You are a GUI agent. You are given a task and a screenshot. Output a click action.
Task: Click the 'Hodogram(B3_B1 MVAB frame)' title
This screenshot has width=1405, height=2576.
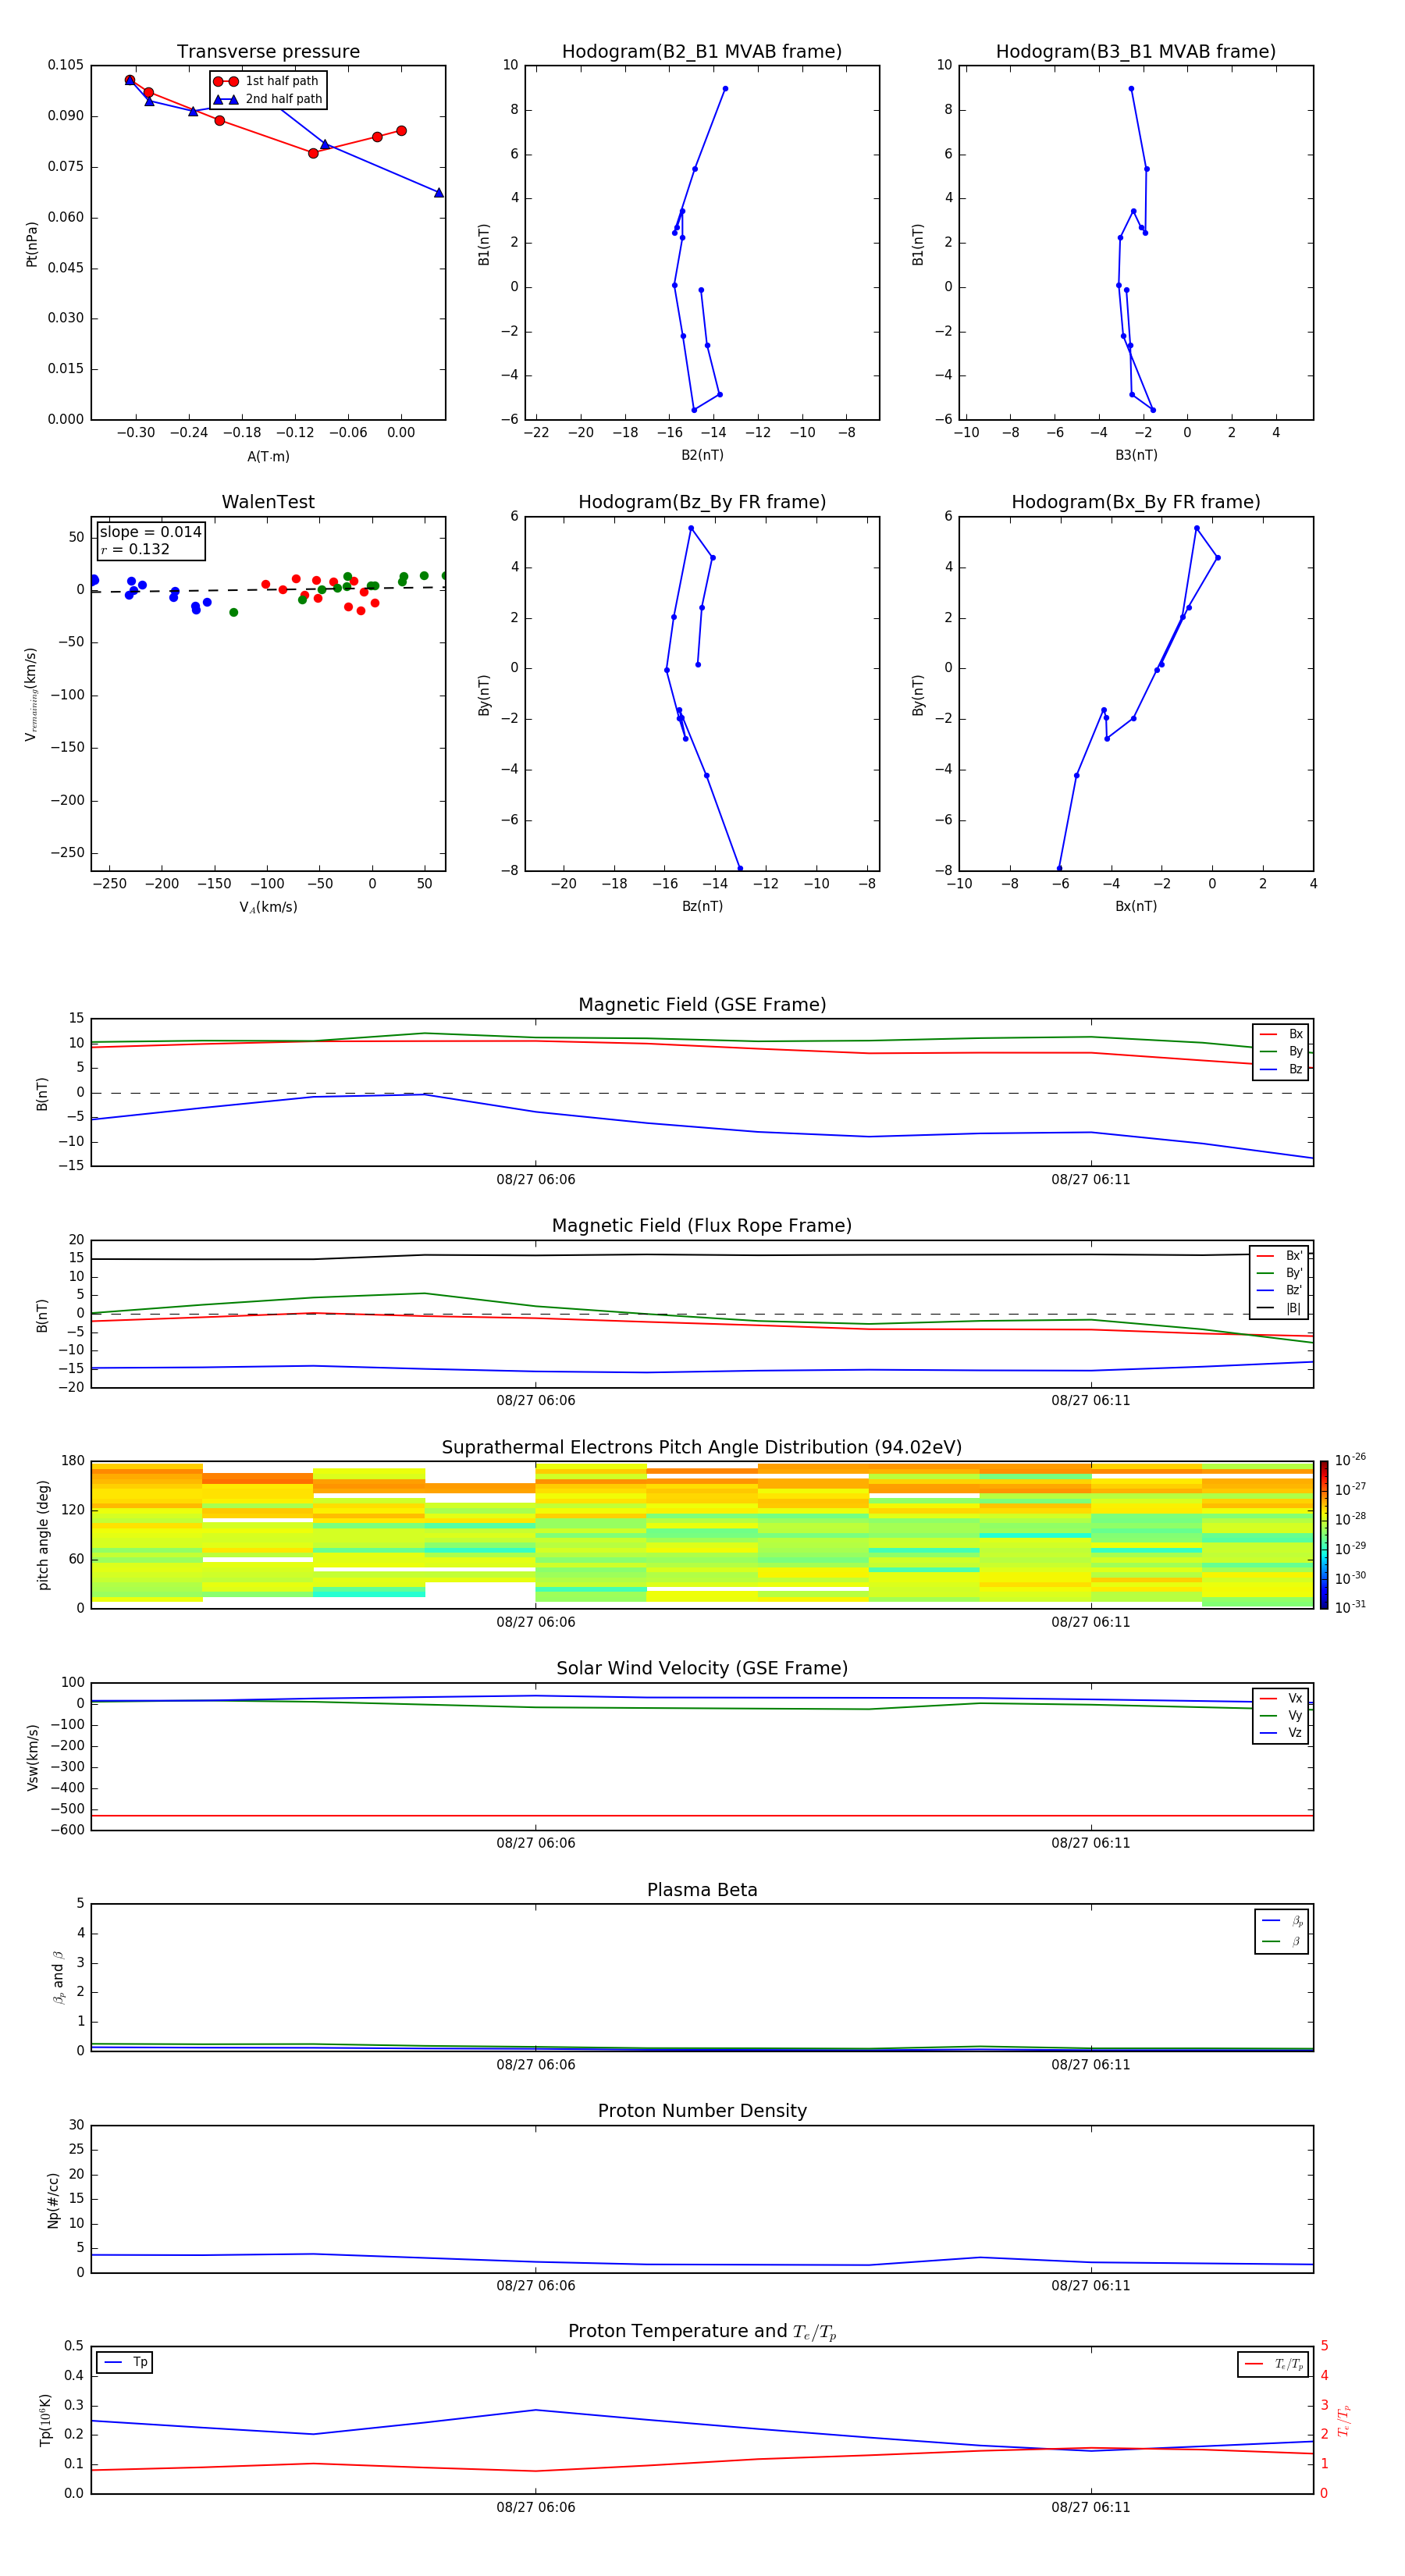(x=1136, y=52)
